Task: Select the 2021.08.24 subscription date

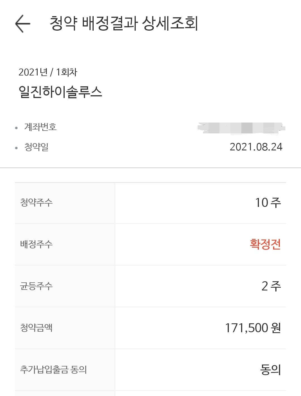Action: (256, 147)
